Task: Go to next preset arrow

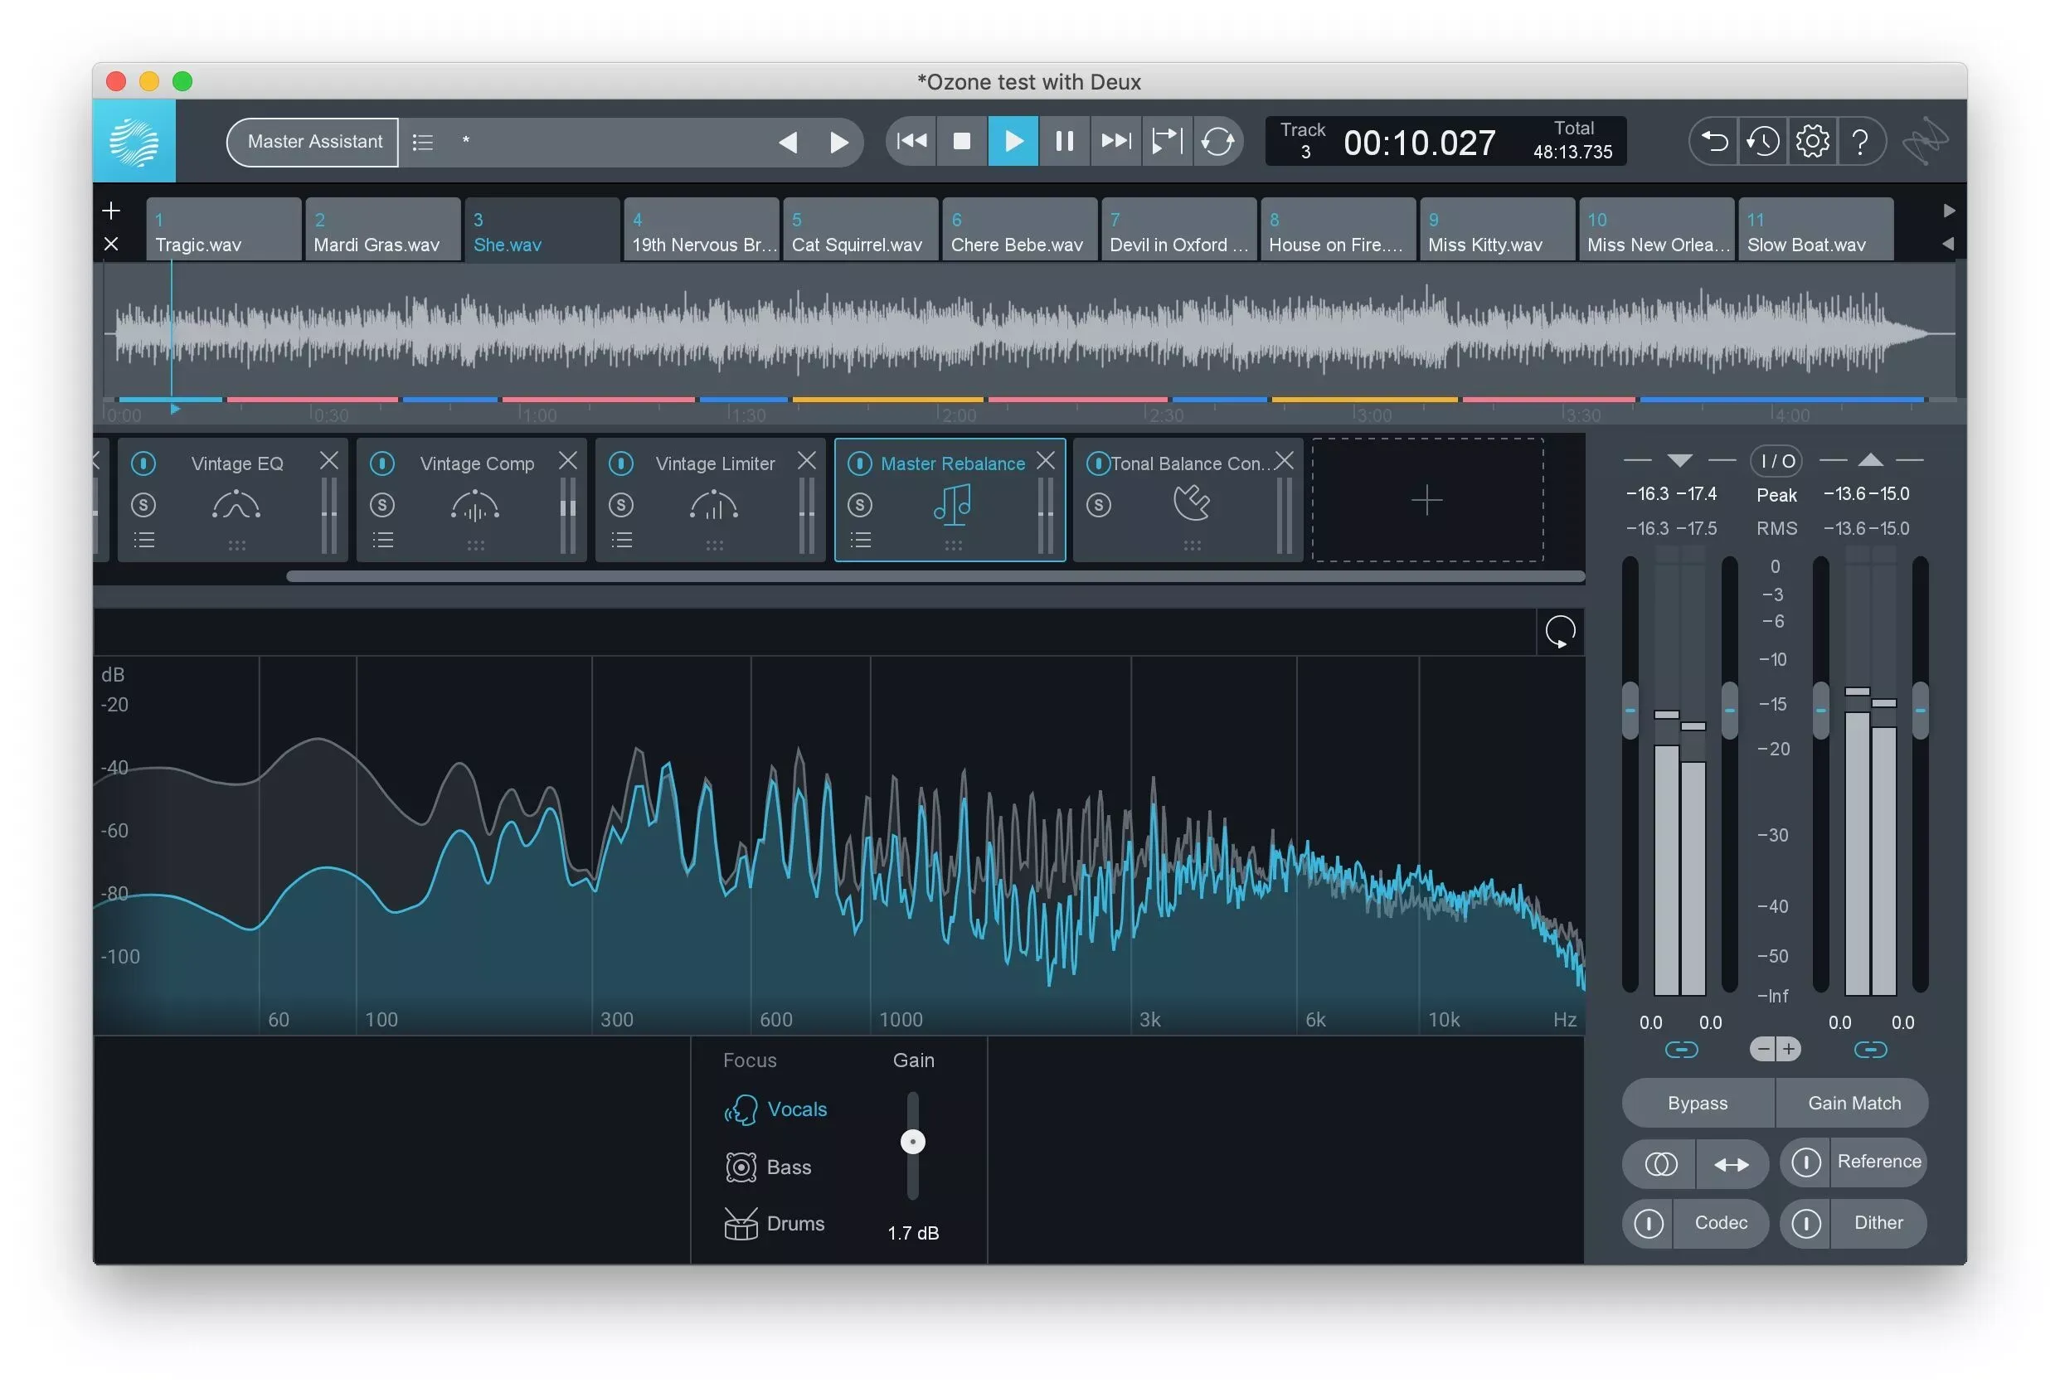Action: pyautogui.click(x=838, y=142)
